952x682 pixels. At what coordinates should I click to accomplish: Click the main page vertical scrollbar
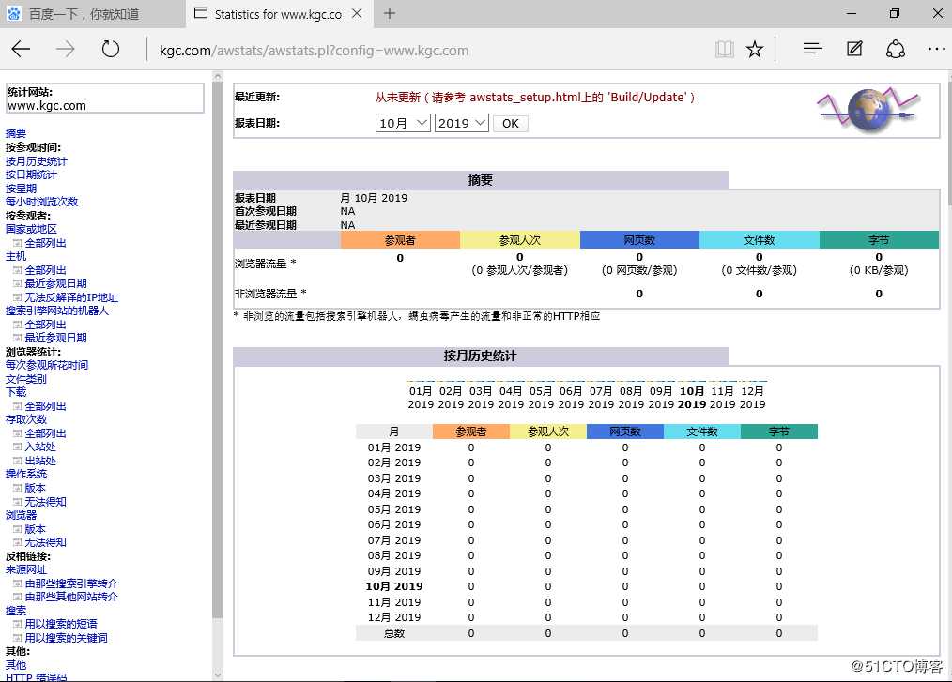click(948, 143)
